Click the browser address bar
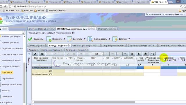 pyautogui.click(x=94, y=6)
